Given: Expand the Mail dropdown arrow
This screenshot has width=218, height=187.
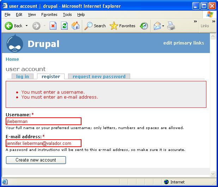Looking at the screenshot, I should pos(163,26).
